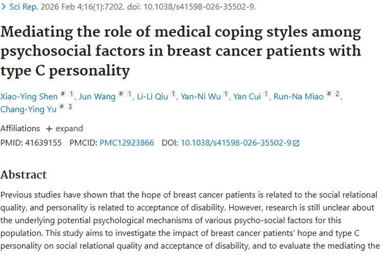This screenshot has width=383, height=255.
Task: Open the DOI 10.1038/s41598-026-35502-9 link below authors
Action: click(x=235, y=143)
